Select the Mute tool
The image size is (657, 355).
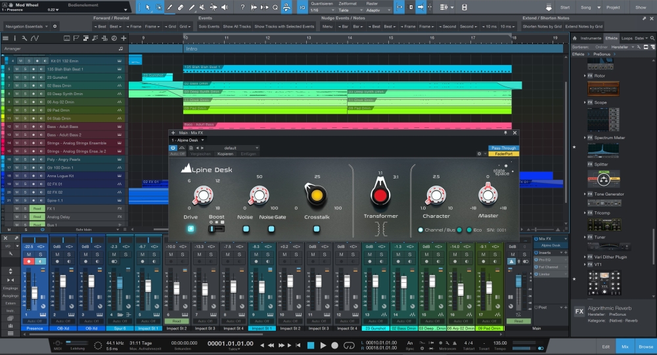coord(202,7)
